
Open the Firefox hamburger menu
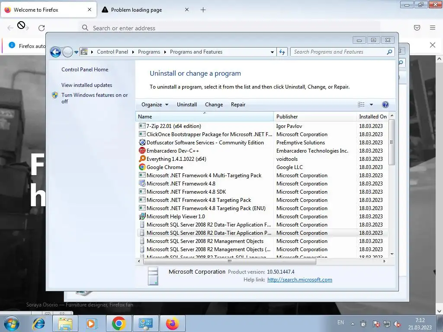[x=433, y=27]
